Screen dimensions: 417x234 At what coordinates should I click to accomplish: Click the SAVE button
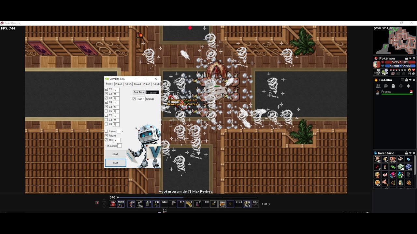pos(115,154)
